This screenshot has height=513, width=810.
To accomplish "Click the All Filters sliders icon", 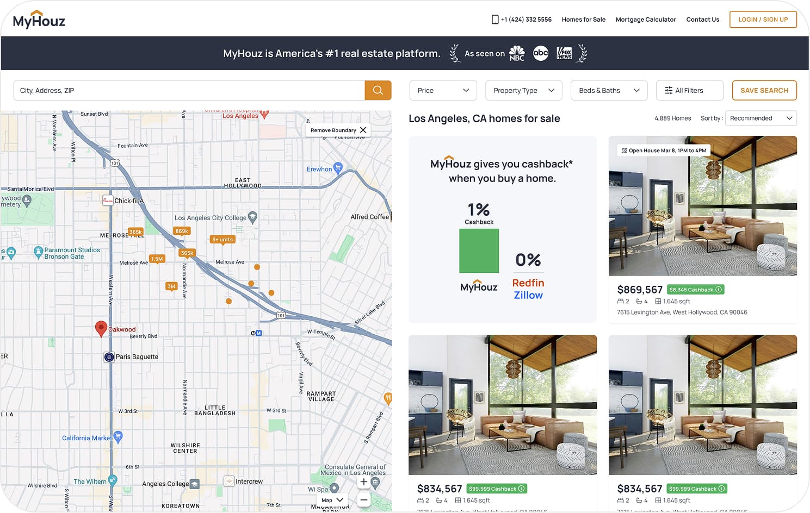I will [x=669, y=91].
